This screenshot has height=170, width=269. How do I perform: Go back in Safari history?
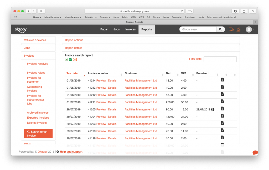29,11
